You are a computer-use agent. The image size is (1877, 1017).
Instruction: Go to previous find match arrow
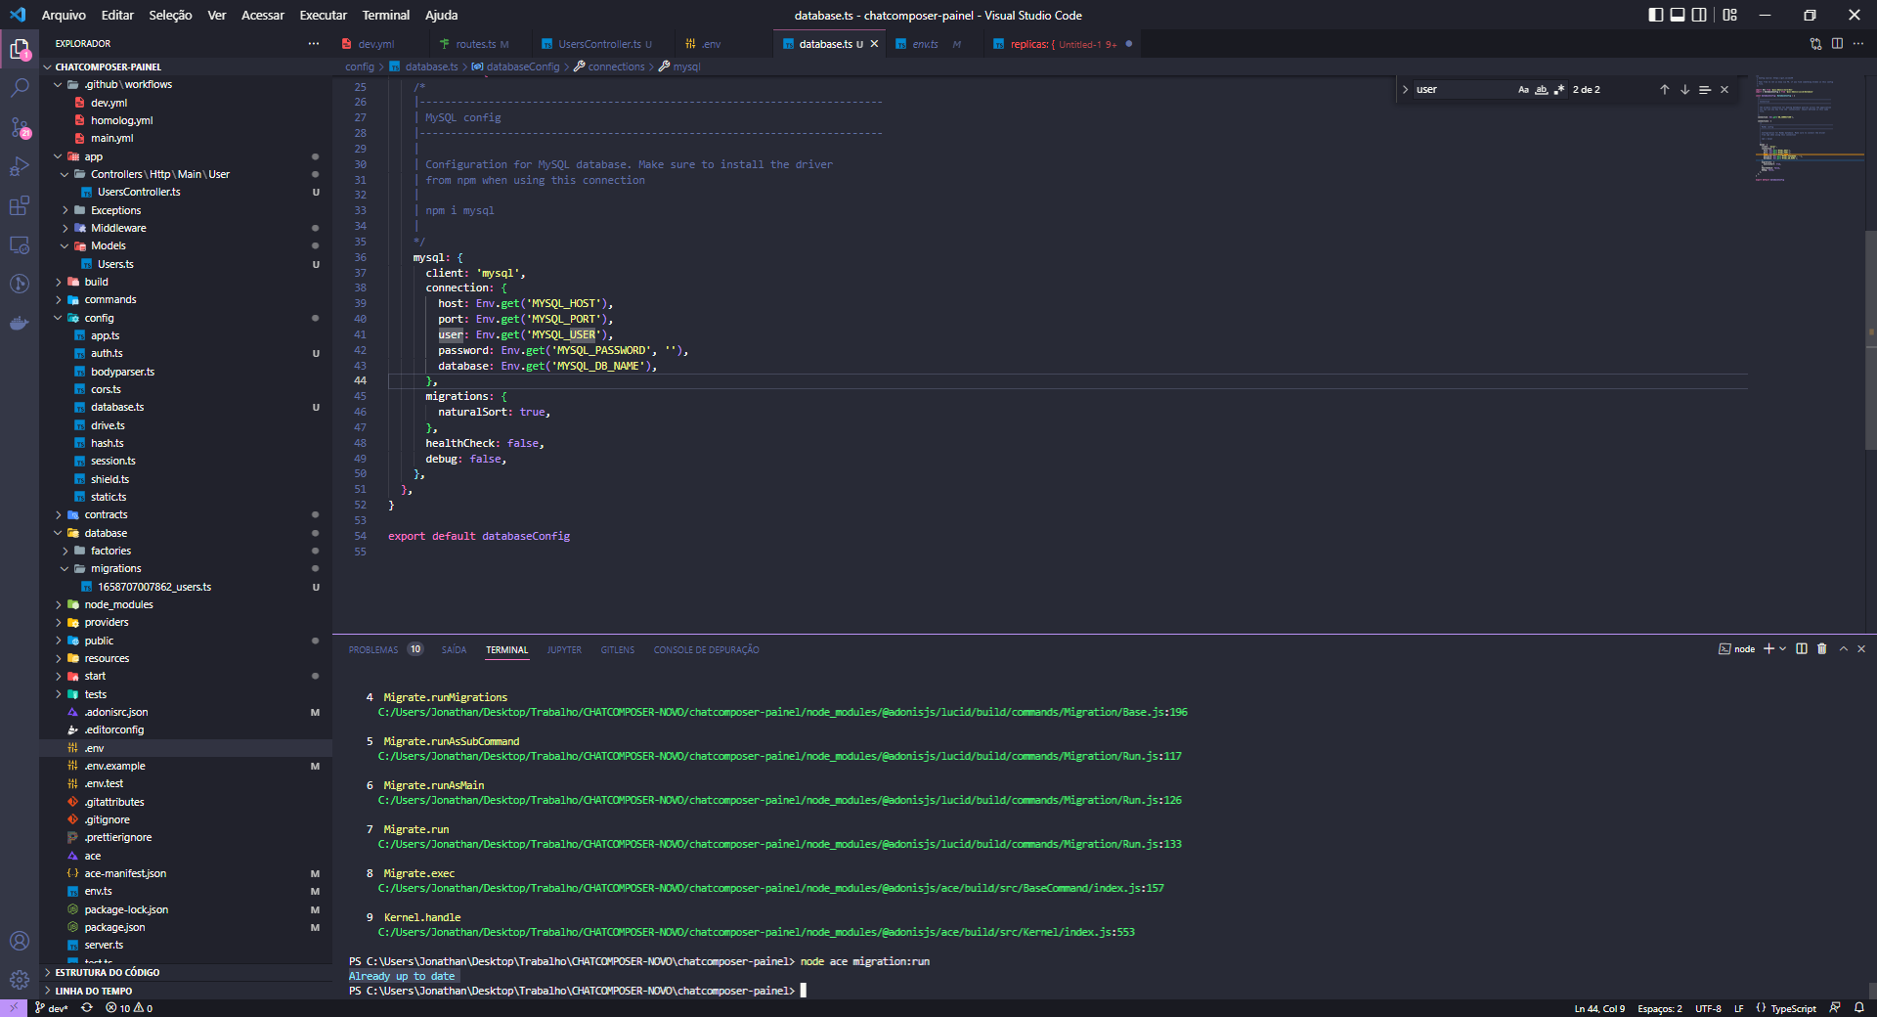click(x=1664, y=89)
